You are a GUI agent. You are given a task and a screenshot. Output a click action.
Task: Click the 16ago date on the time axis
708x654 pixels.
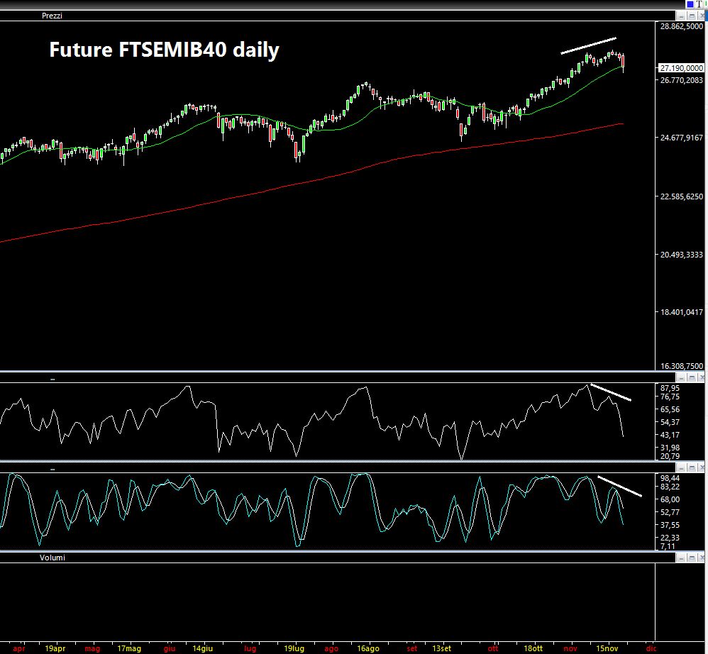(x=368, y=648)
